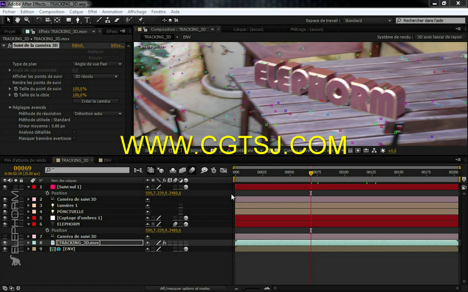
Task: Toggle visibility of ENV layer
Action: (5, 249)
